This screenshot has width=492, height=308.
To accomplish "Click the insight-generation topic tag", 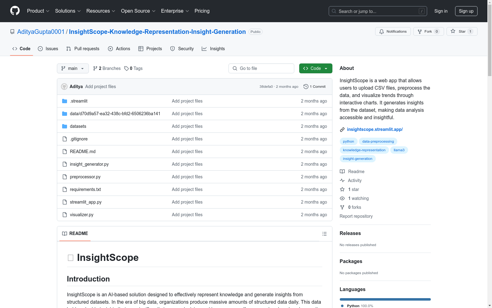I will pyautogui.click(x=358, y=159).
